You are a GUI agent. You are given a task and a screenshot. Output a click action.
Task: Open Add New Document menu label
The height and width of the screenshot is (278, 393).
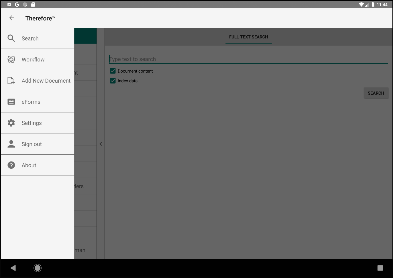tap(46, 81)
